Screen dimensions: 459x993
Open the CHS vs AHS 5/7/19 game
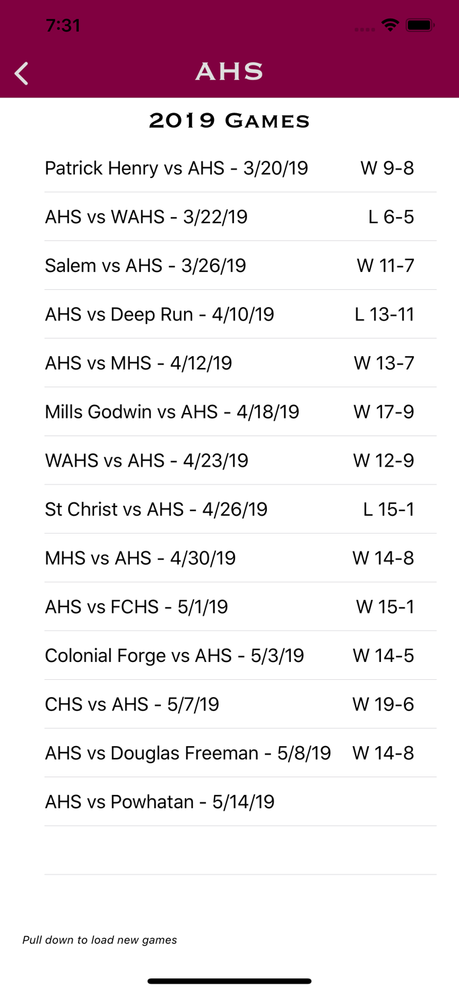click(x=229, y=704)
